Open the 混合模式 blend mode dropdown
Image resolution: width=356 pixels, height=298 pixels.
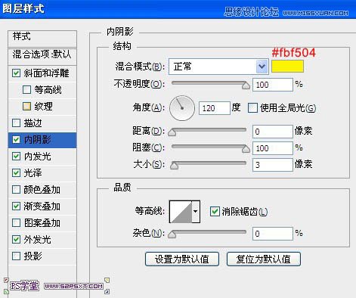pyautogui.click(x=218, y=67)
